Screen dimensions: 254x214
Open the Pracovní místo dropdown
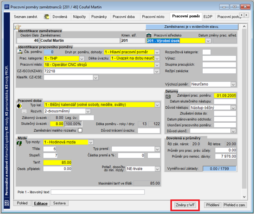[157, 65]
